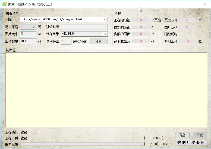Click the 失败的页面 counter value
Viewport: 211px width, 149px height.
point(140,34)
